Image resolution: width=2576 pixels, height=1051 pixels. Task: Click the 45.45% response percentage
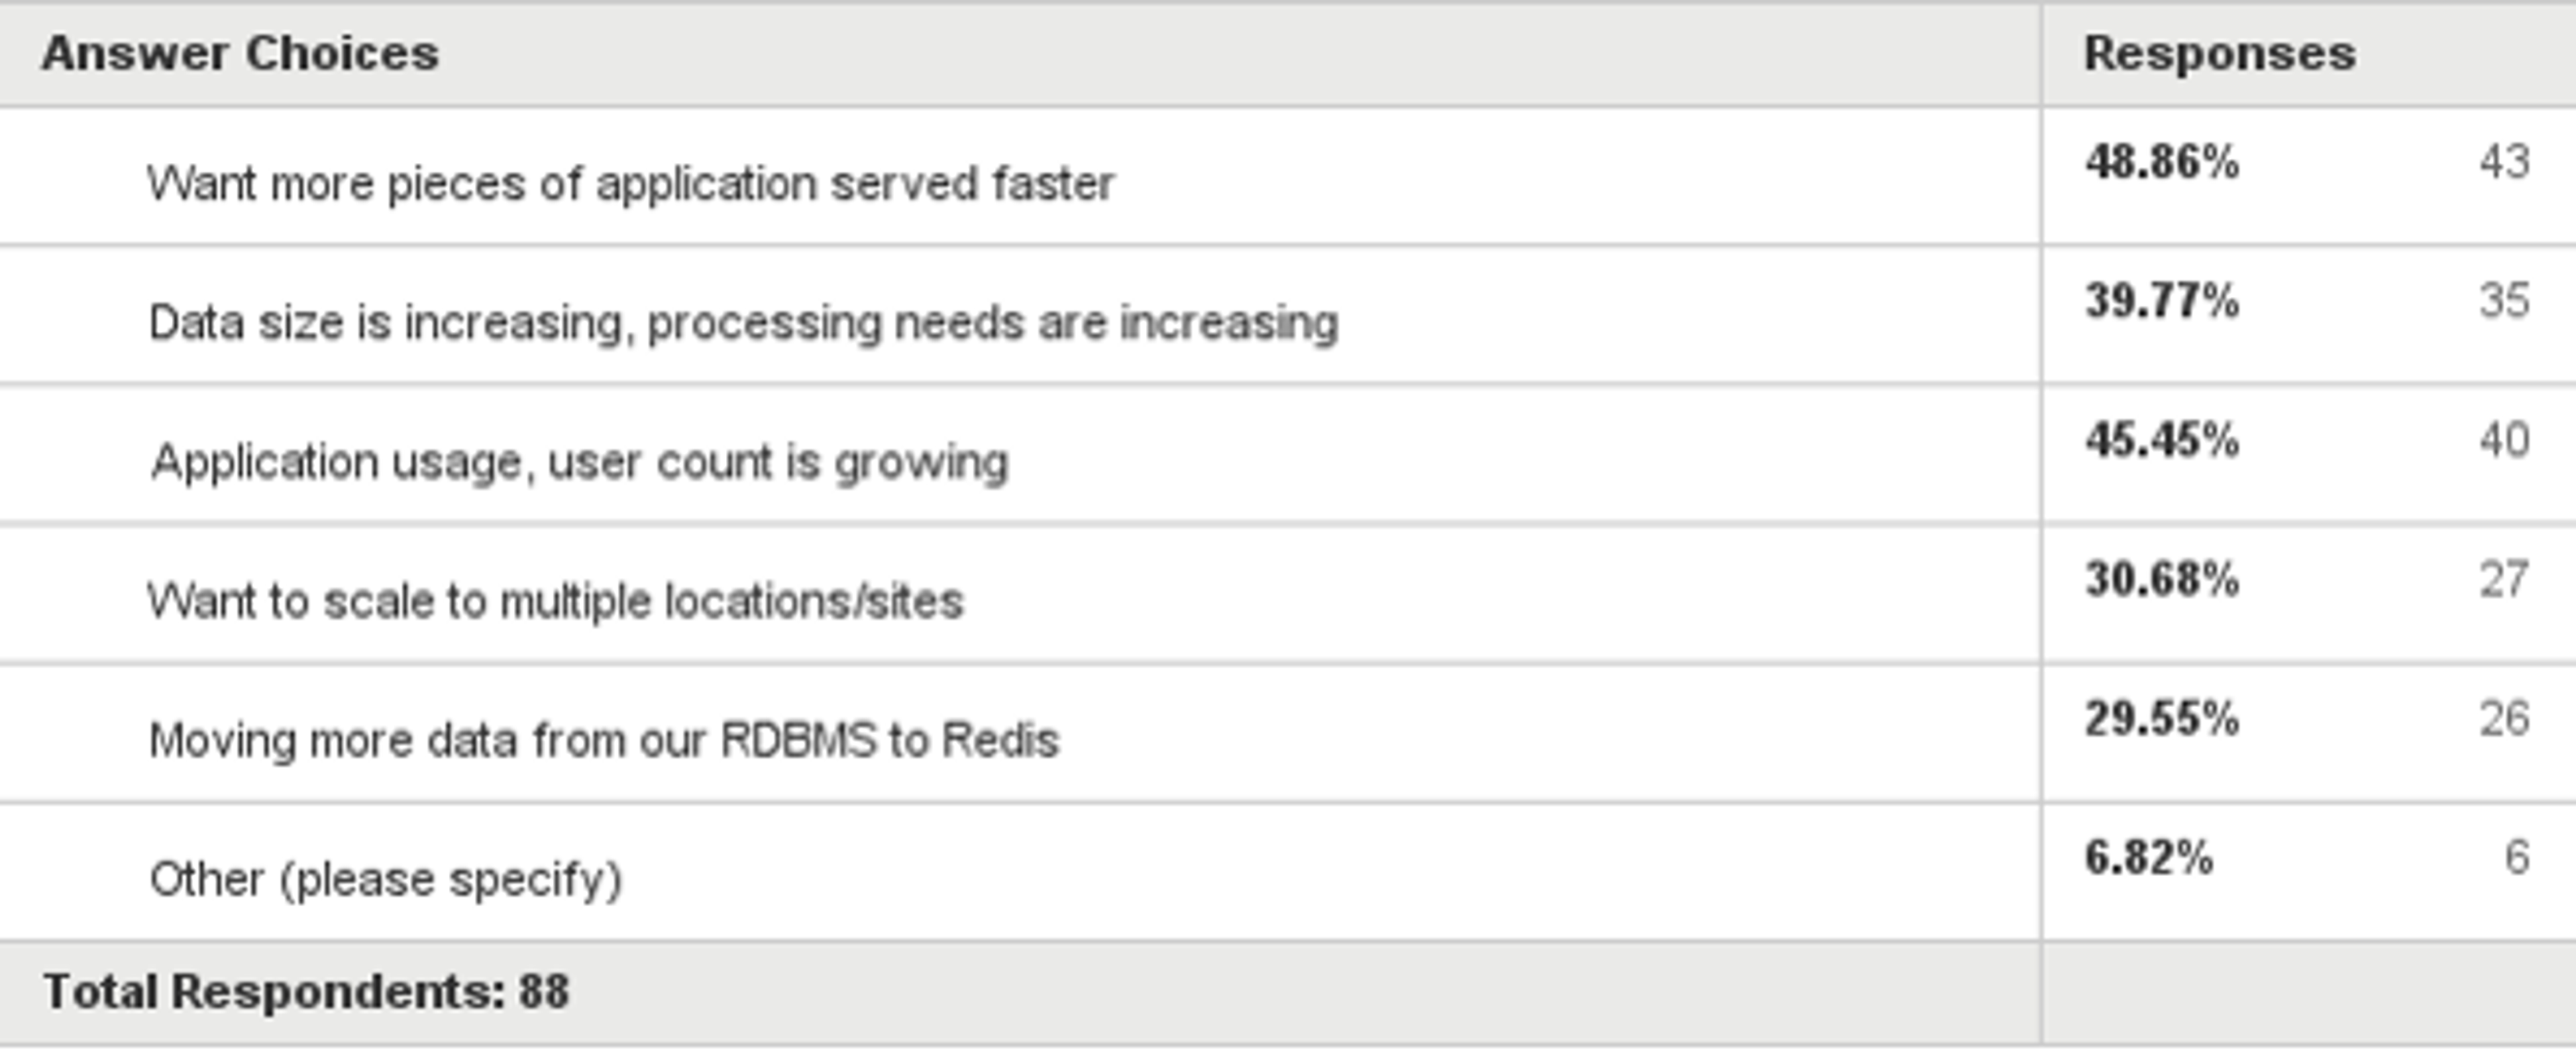(2162, 440)
